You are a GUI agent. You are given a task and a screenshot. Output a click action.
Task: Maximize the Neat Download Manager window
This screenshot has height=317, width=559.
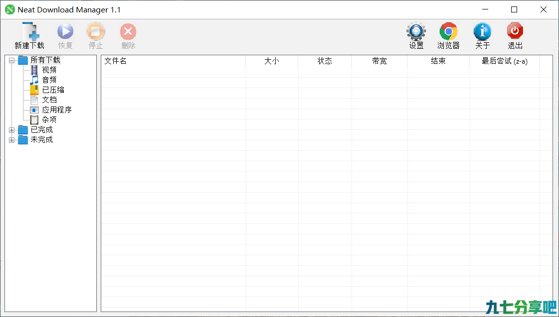(x=514, y=9)
